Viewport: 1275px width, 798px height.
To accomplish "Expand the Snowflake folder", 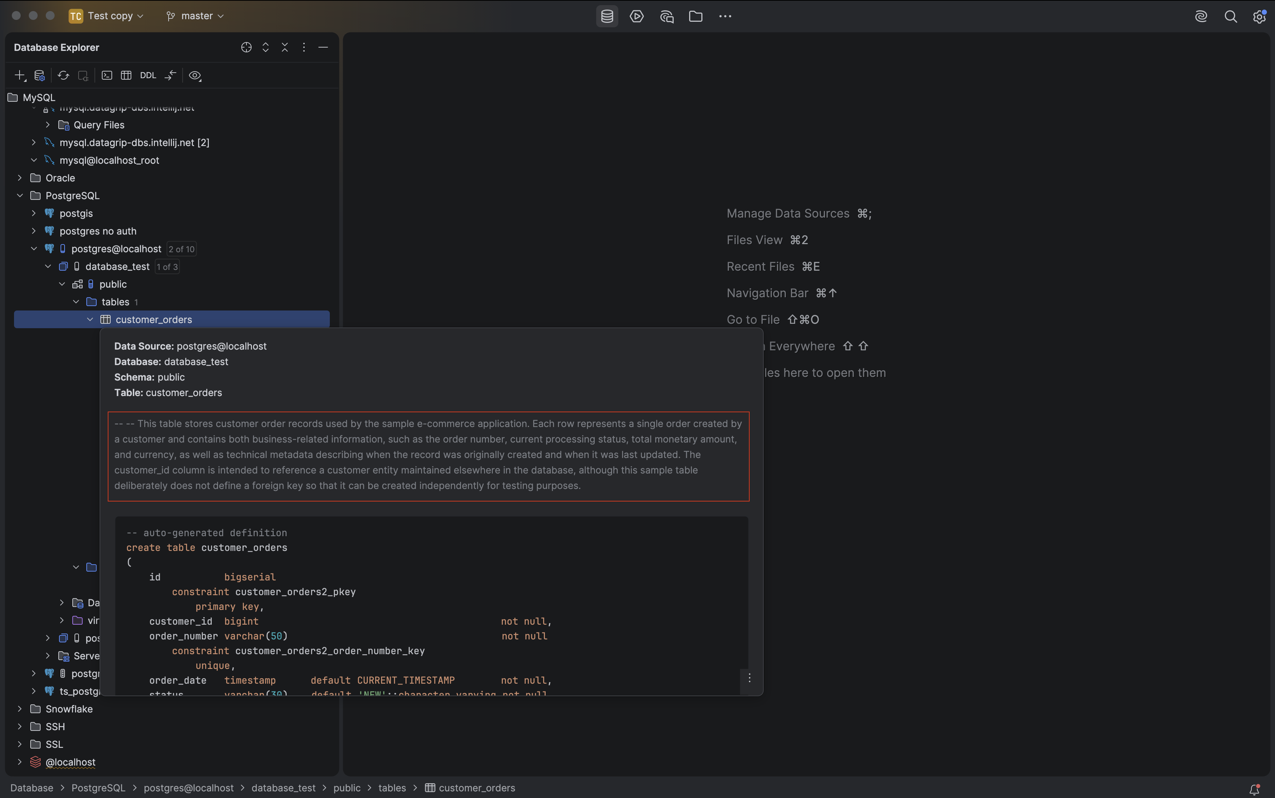I will (20, 709).
